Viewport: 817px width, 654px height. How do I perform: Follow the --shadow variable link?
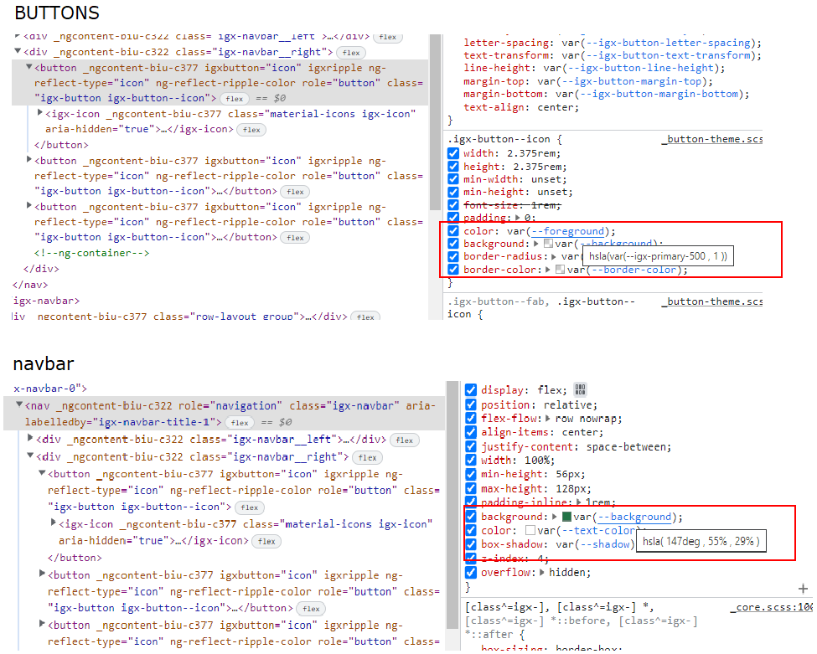point(605,544)
